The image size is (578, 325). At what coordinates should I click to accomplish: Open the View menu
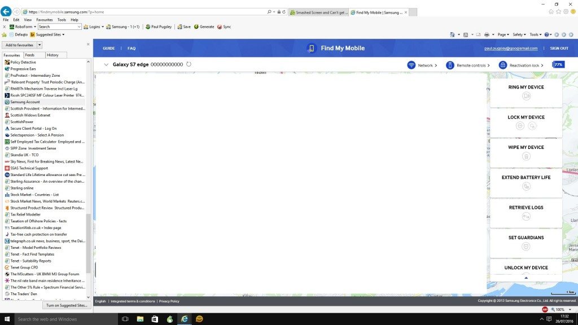(28, 20)
